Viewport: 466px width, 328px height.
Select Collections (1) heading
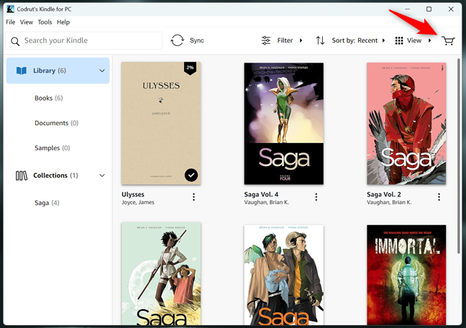point(55,176)
